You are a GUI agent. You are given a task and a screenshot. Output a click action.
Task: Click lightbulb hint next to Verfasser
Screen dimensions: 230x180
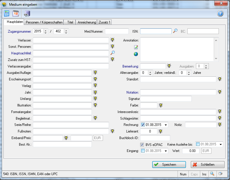click(x=112, y=40)
